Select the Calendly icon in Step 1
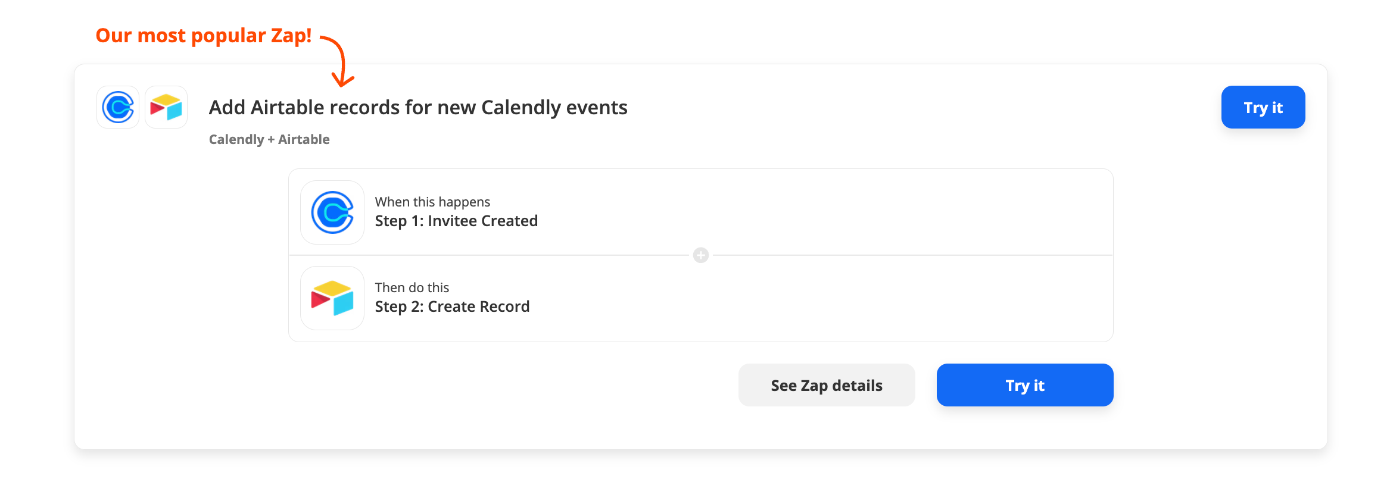Image resolution: width=1390 pixels, height=482 pixels. (332, 212)
